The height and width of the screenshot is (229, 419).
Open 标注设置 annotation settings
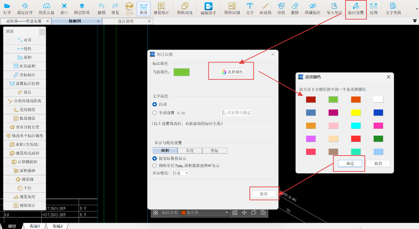click(356, 9)
